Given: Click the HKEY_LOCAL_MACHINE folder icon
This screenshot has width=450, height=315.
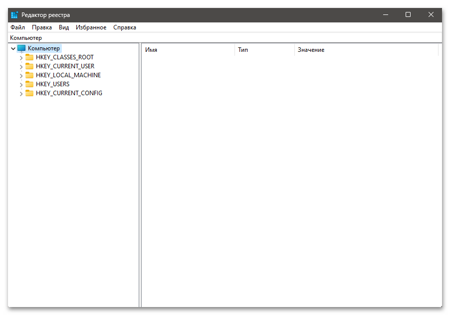Looking at the screenshot, I should 29,75.
